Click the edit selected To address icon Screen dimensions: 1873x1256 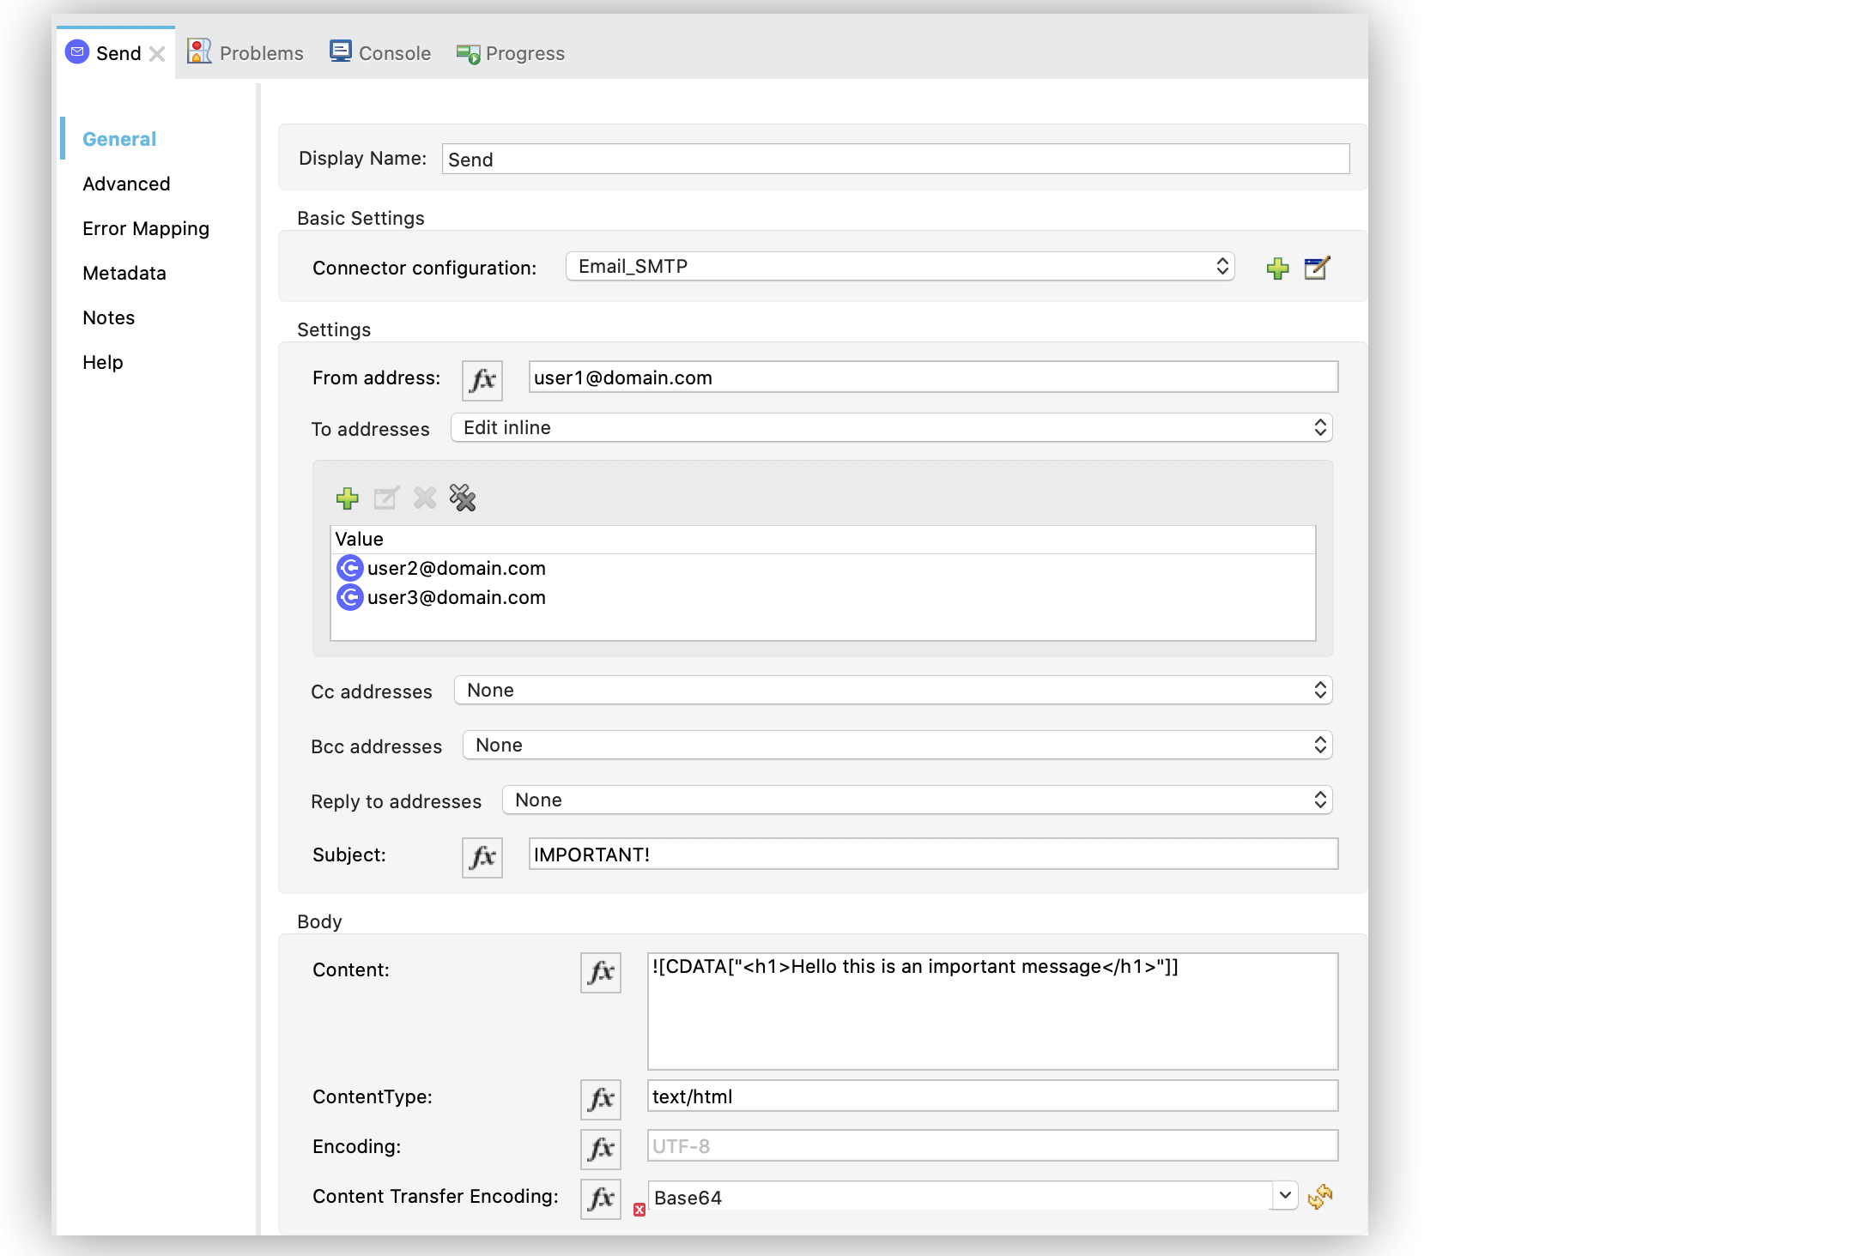pyautogui.click(x=385, y=498)
